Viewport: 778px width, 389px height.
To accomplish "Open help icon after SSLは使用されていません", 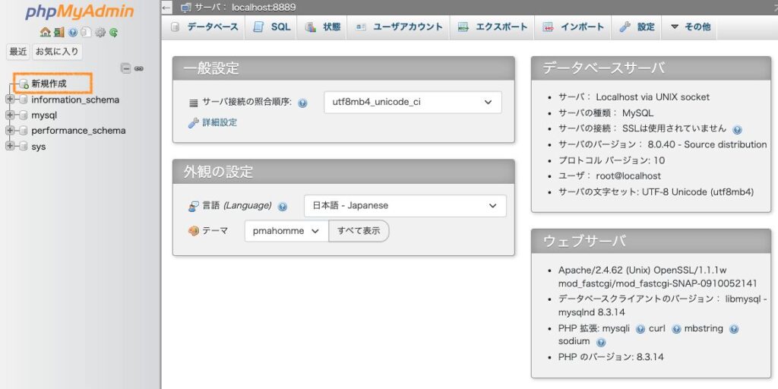I will (x=737, y=129).
